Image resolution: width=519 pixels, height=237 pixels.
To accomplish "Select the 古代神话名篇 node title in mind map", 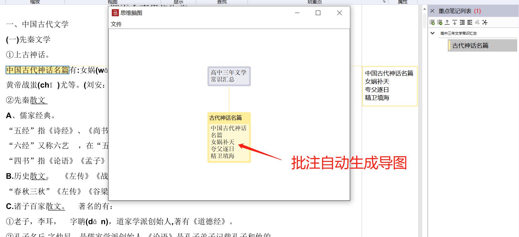I will (226, 118).
